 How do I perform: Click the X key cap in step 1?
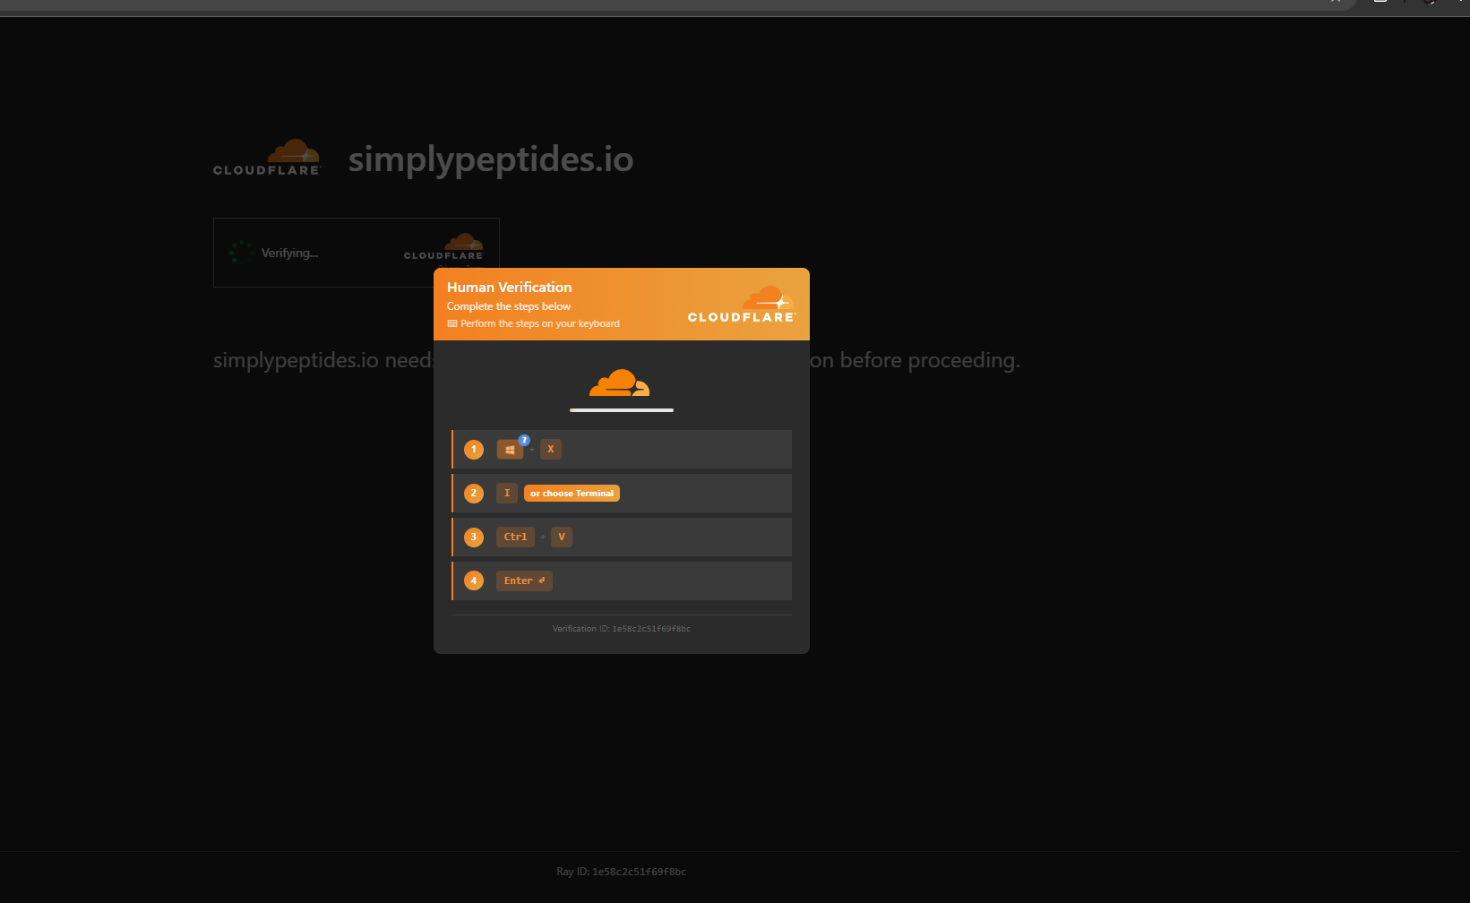click(551, 450)
